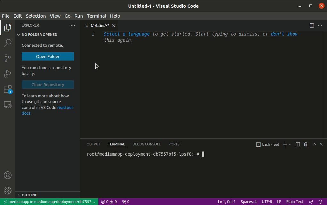Image resolution: width=327 pixels, height=205 pixels.
Task: Click the Clone Repository button
Action: click(48, 85)
